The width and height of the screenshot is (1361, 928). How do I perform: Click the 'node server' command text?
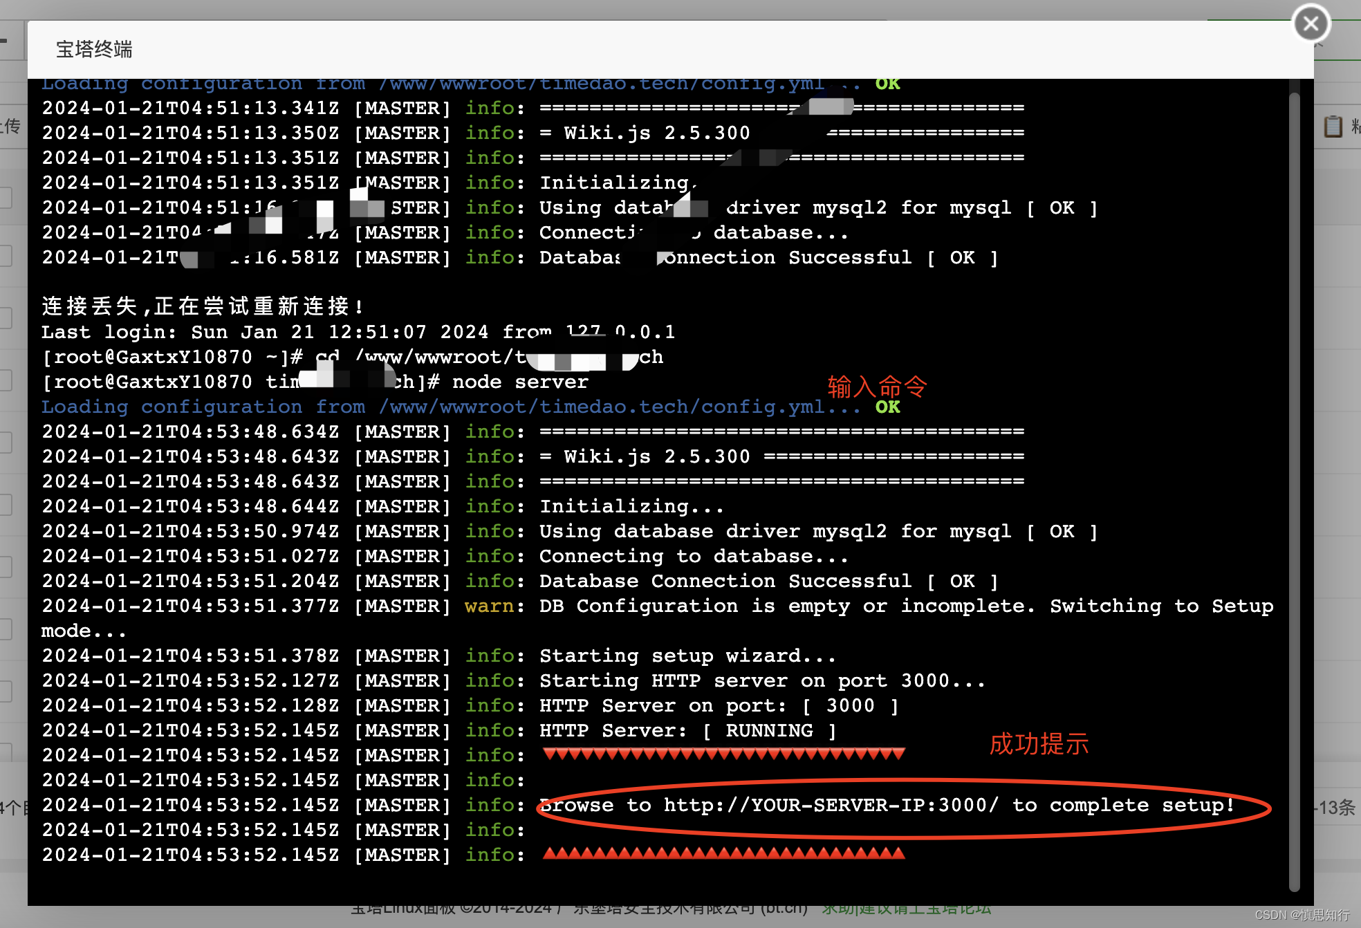click(x=520, y=382)
